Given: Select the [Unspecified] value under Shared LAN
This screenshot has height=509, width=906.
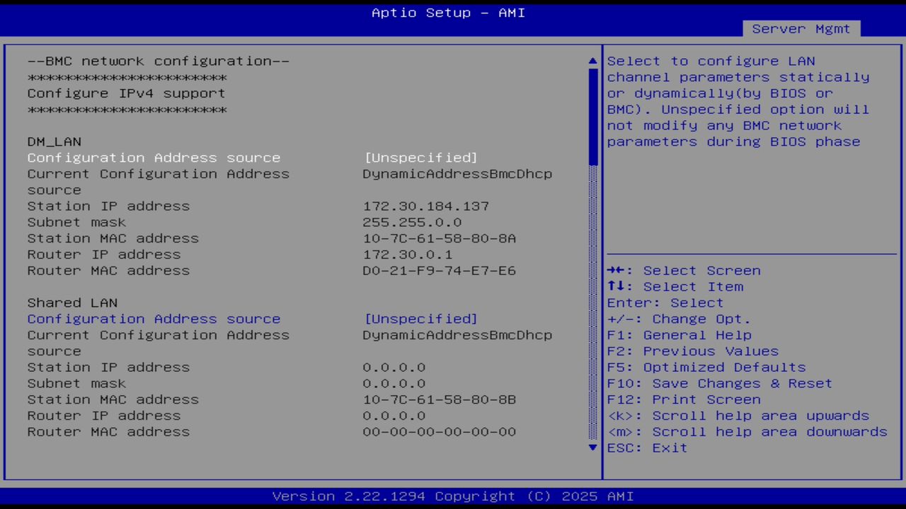Looking at the screenshot, I should tap(420, 319).
